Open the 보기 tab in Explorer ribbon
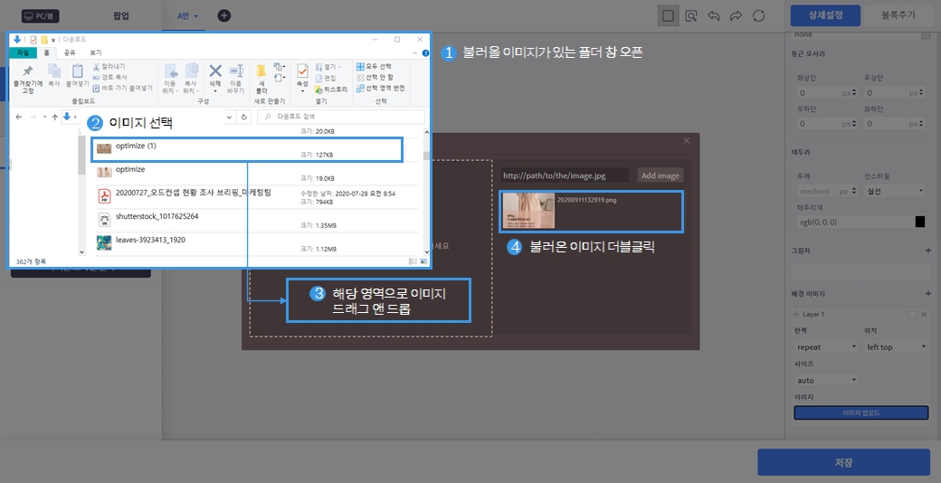 pos(95,52)
